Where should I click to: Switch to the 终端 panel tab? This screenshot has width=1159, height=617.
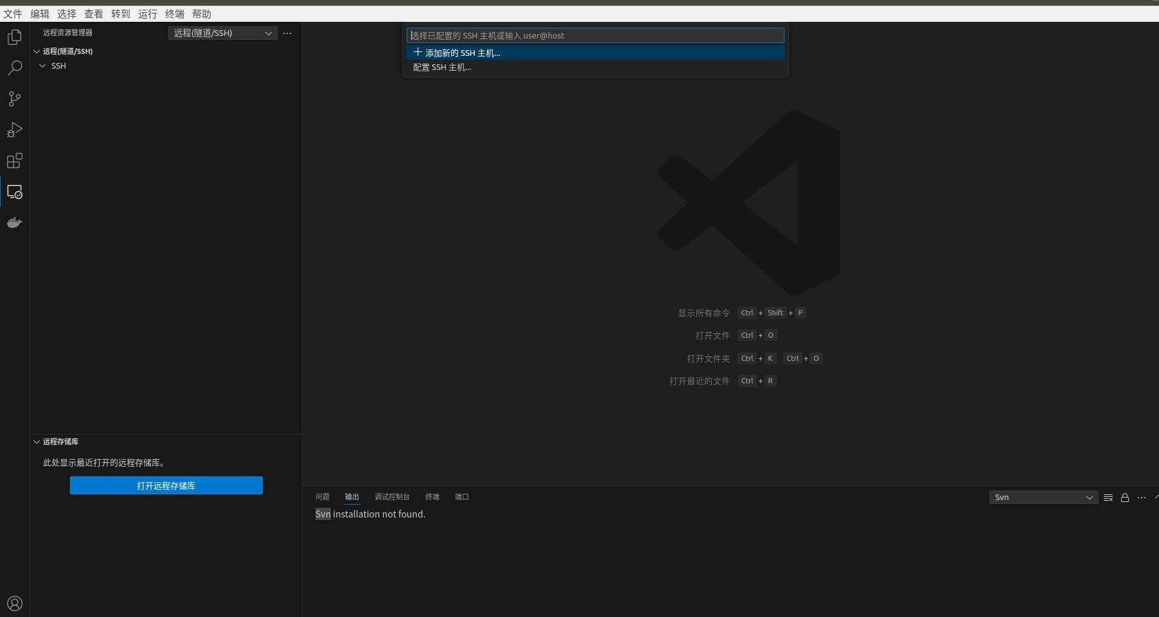pos(432,497)
